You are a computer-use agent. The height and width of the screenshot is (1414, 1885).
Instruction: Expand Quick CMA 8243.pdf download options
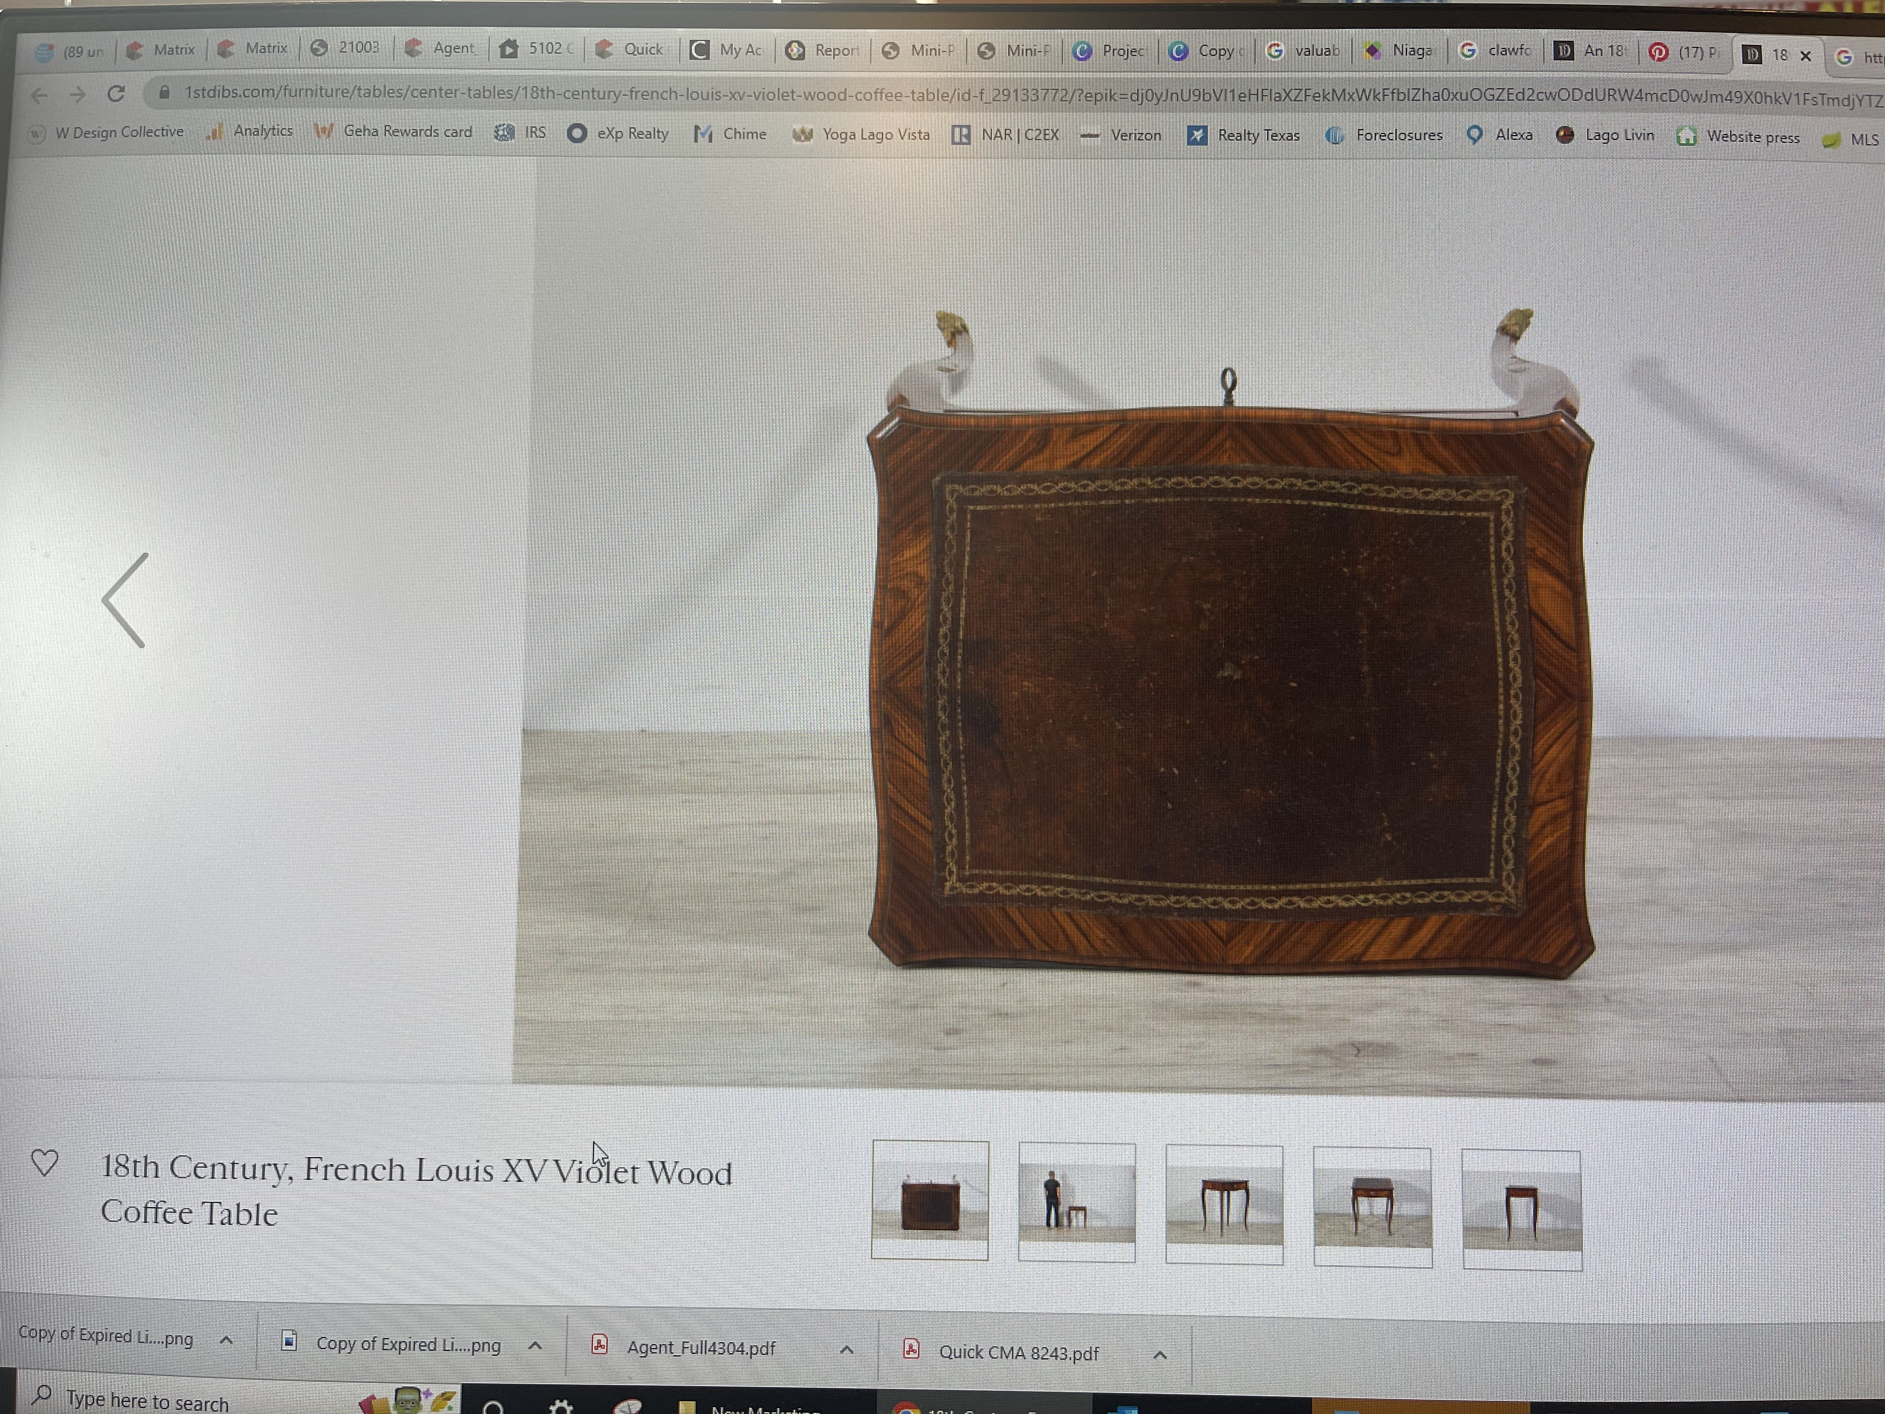(x=1160, y=1354)
